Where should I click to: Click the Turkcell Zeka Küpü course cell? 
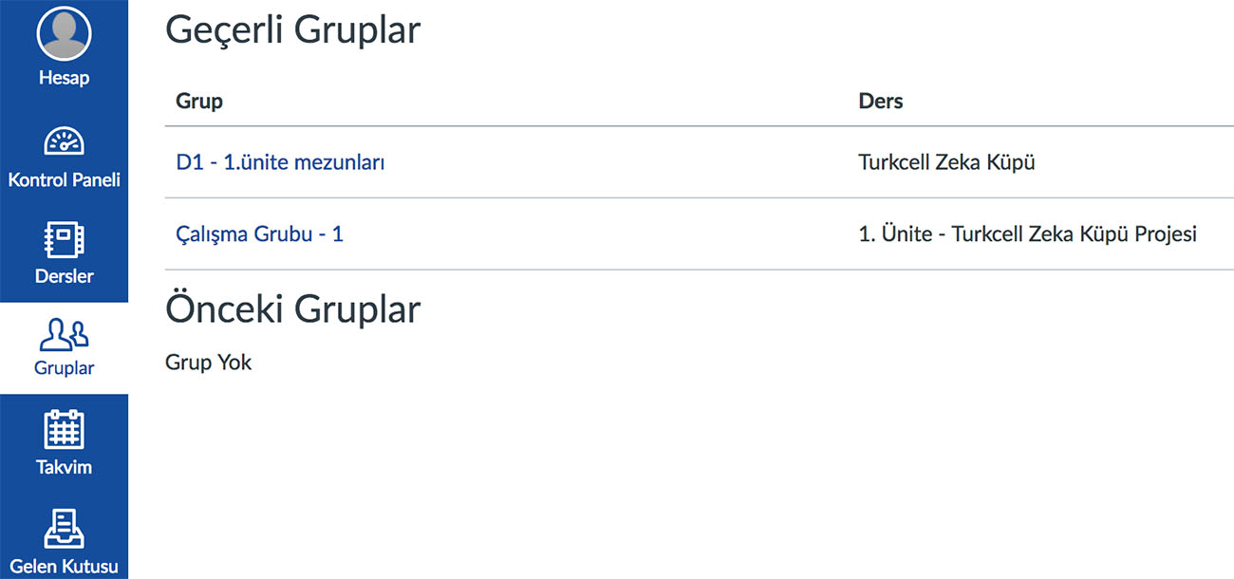point(946,162)
